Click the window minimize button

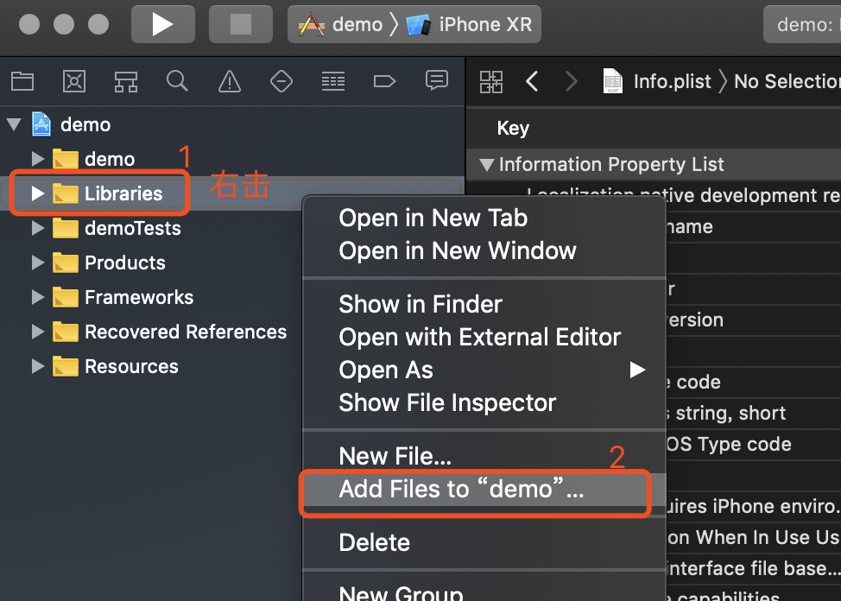point(64,24)
